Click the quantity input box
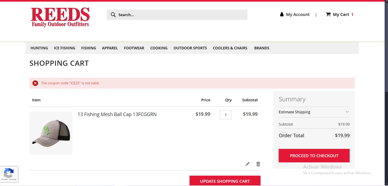Viewport: 388px width, 186px height. click(x=226, y=115)
